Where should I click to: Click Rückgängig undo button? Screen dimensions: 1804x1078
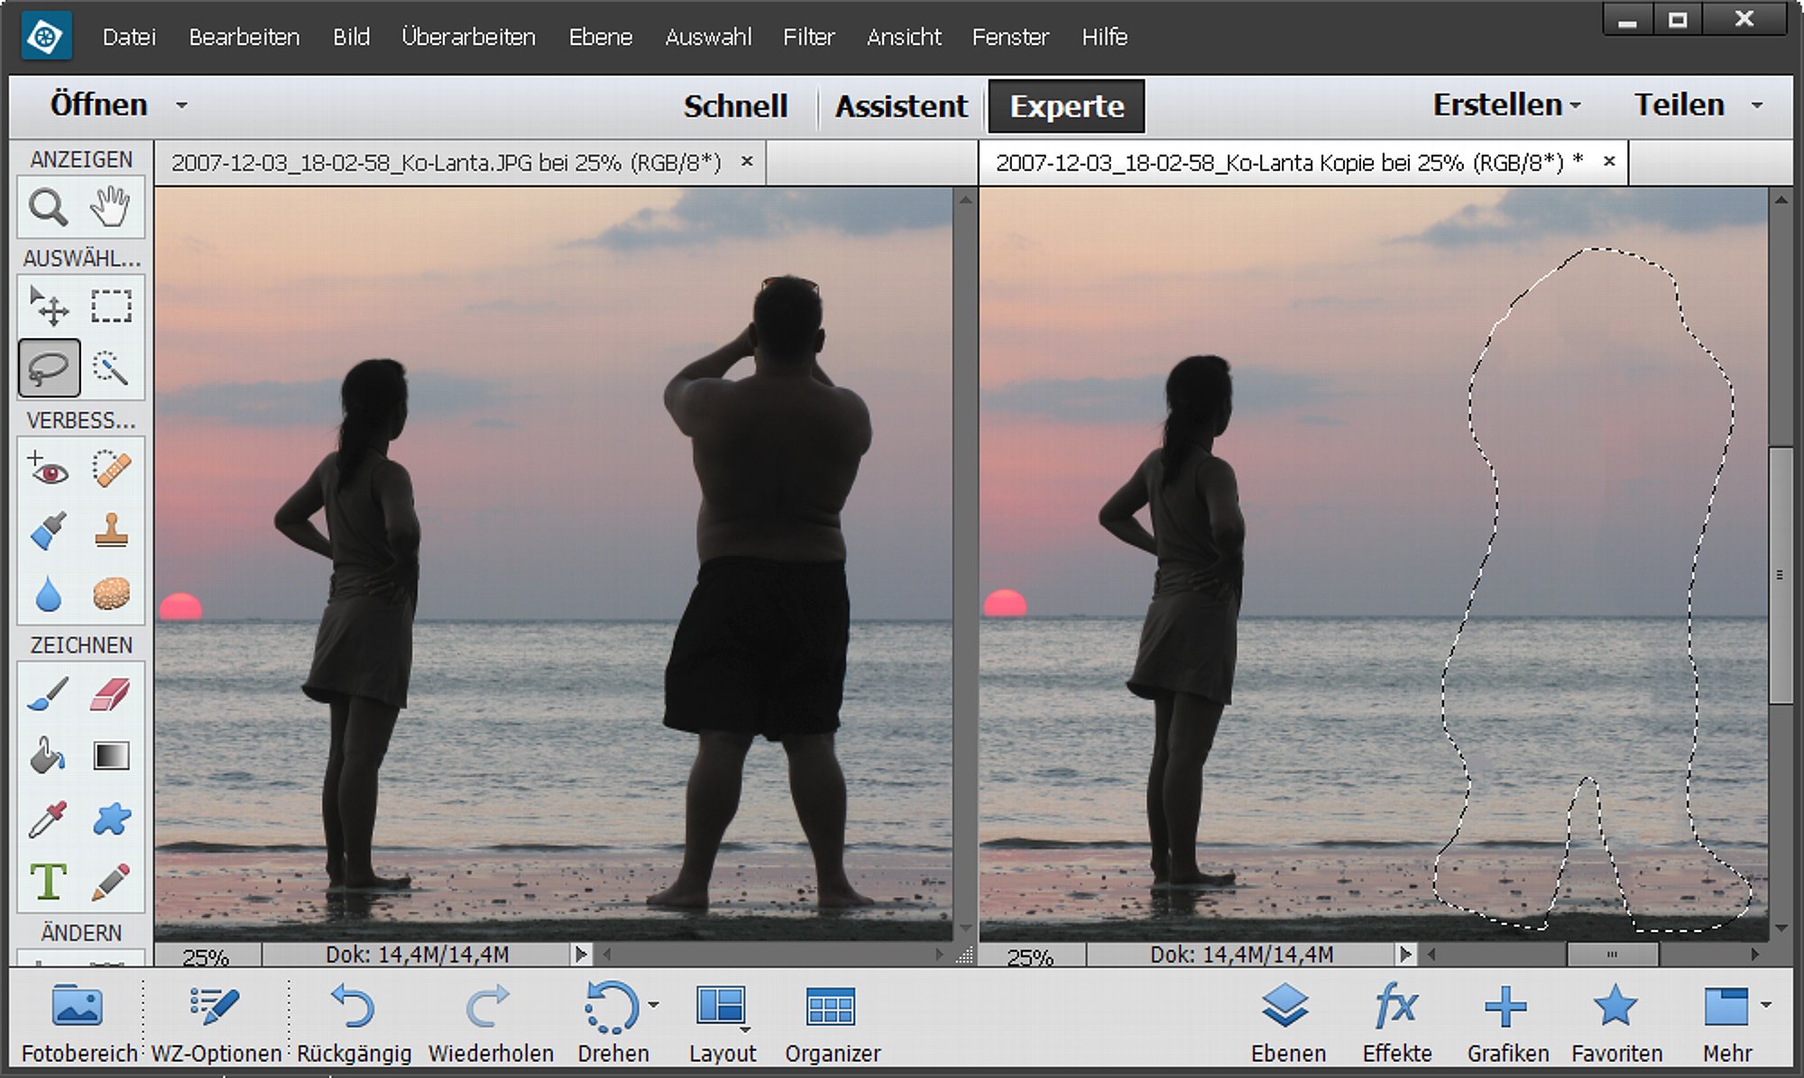[354, 1023]
